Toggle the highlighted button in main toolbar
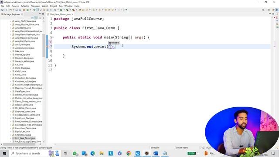 point(37,10)
